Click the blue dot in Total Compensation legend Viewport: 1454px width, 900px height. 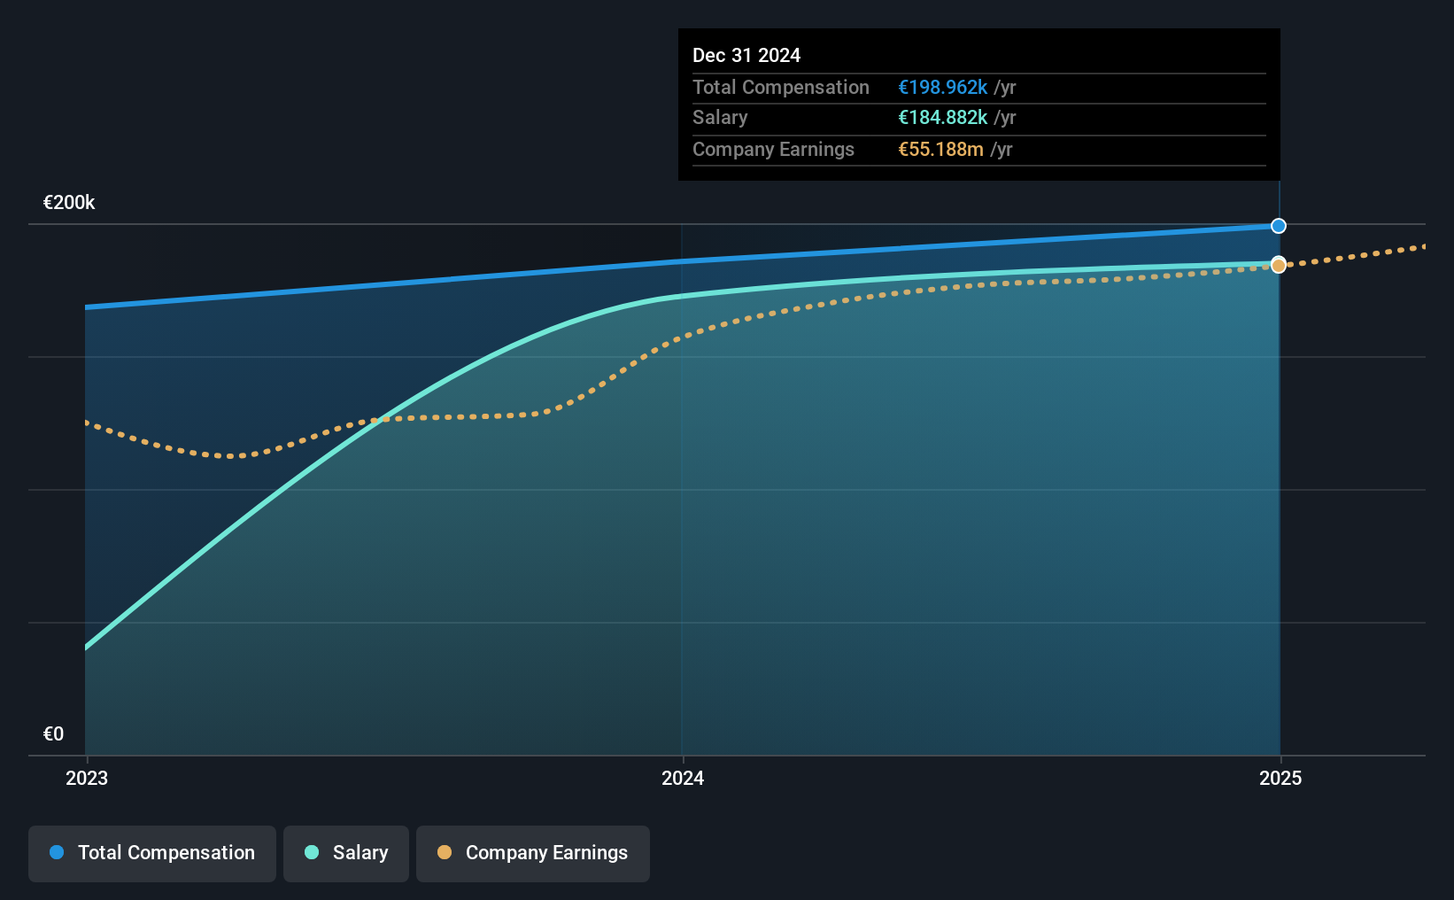(x=57, y=852)
